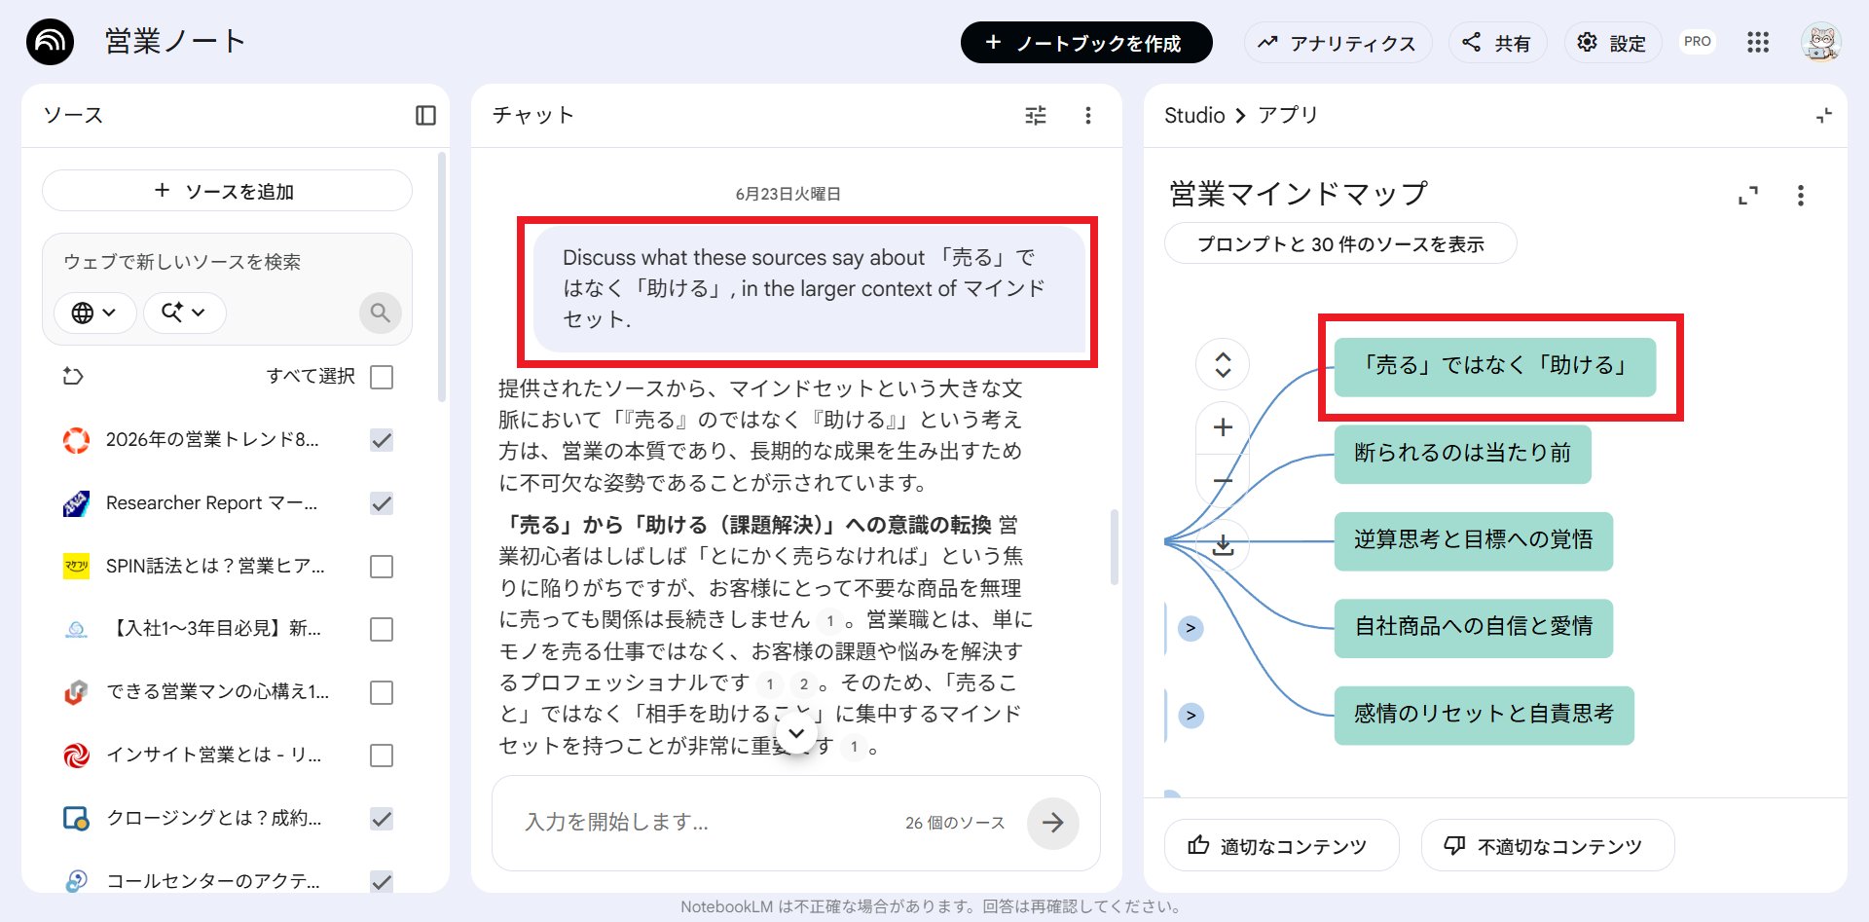Uncheck コールセンターのアクテ source checkbox

coord(382,881)
